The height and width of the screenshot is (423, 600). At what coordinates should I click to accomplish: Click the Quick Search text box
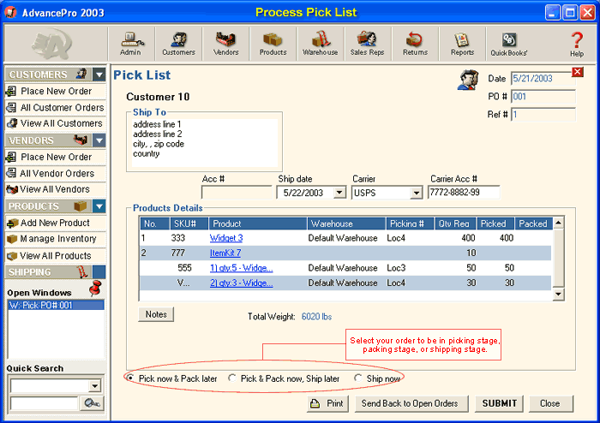[44, 403]
